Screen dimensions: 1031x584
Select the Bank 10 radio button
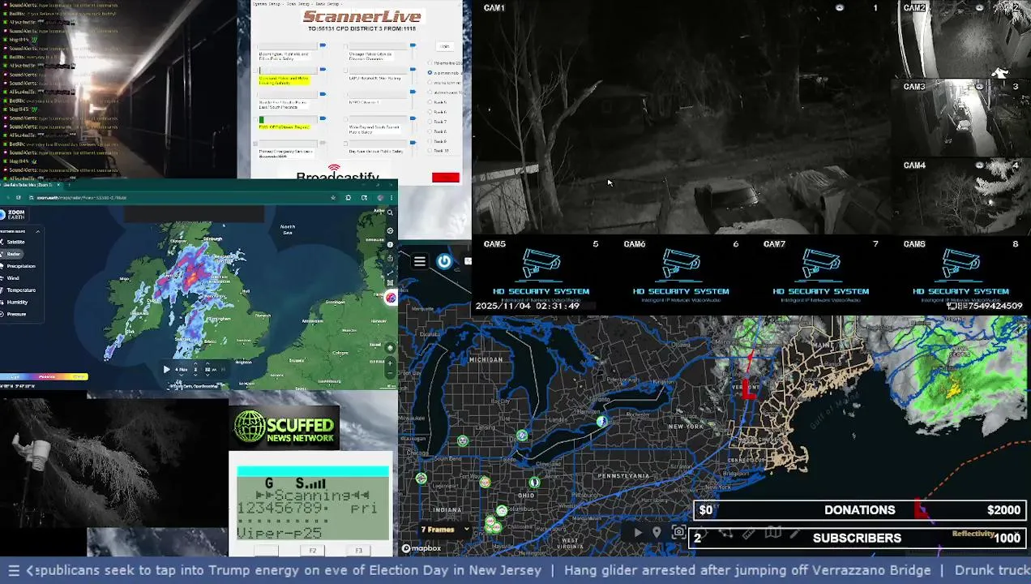430,151
